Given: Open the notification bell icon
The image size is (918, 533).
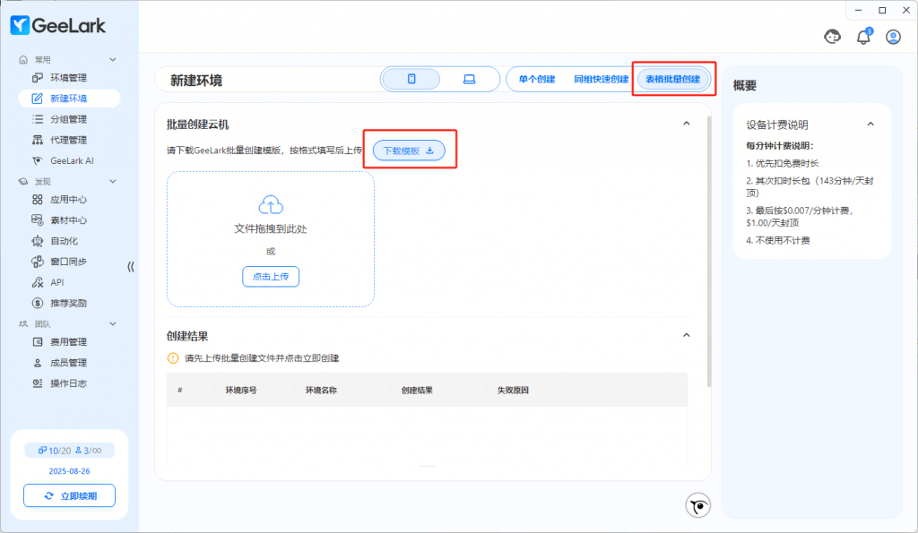Looking at the screenshot, I should 863,37.
